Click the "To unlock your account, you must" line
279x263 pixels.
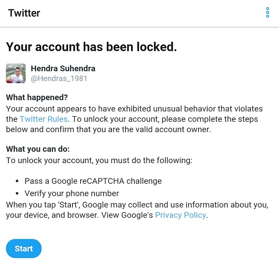[99, 160]
